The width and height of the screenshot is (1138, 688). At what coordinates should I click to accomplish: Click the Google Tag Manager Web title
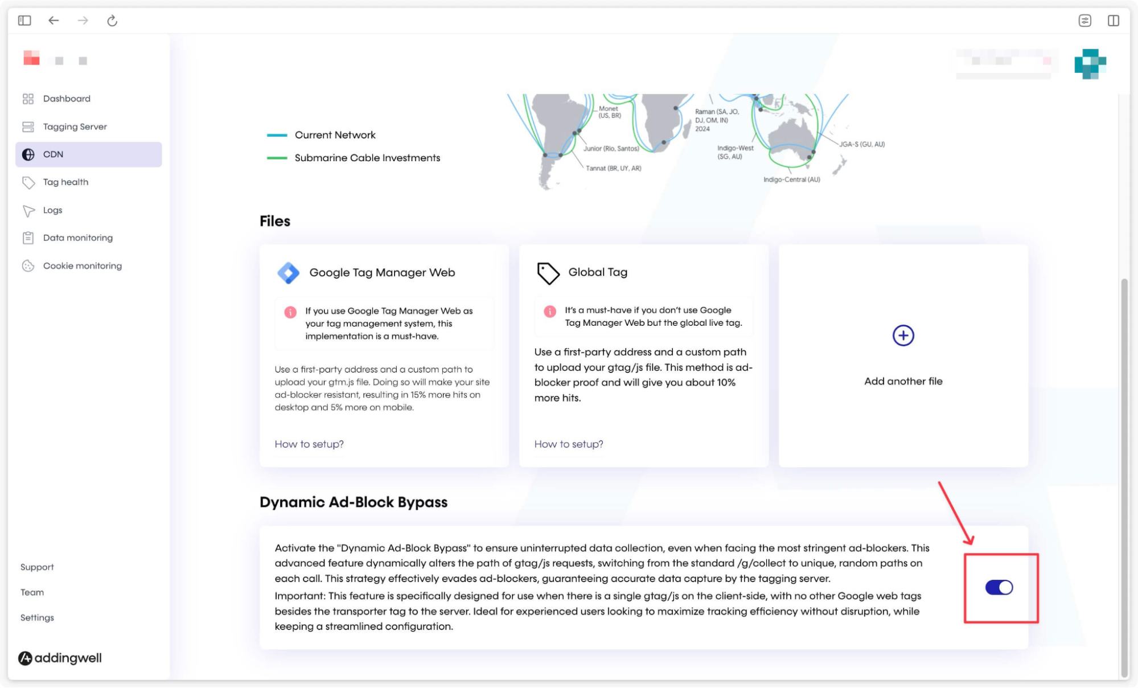pos(382,272)
